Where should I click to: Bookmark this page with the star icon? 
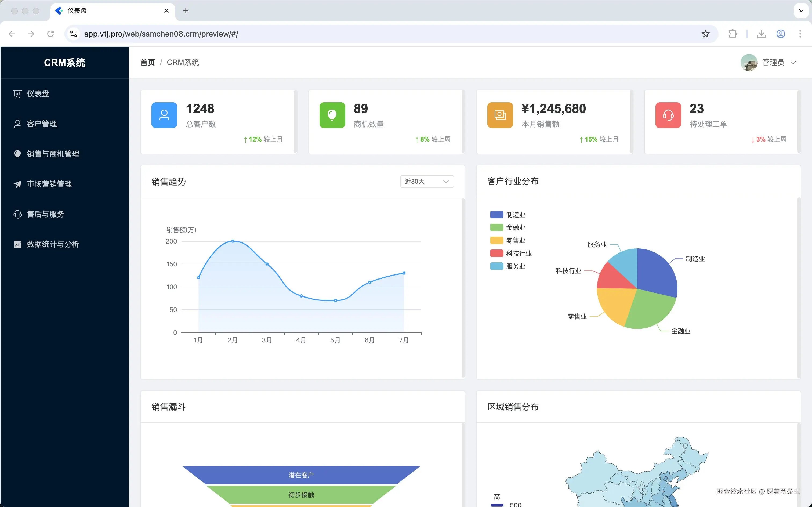705,34
